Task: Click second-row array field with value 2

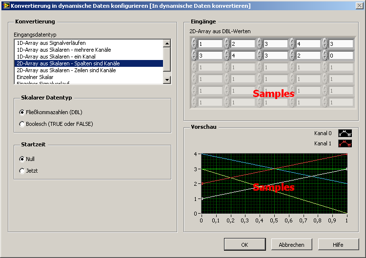Action: [x=308, y=56]
